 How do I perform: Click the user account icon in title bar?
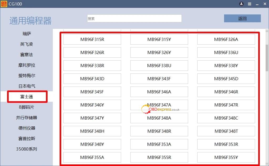[241, 4]
